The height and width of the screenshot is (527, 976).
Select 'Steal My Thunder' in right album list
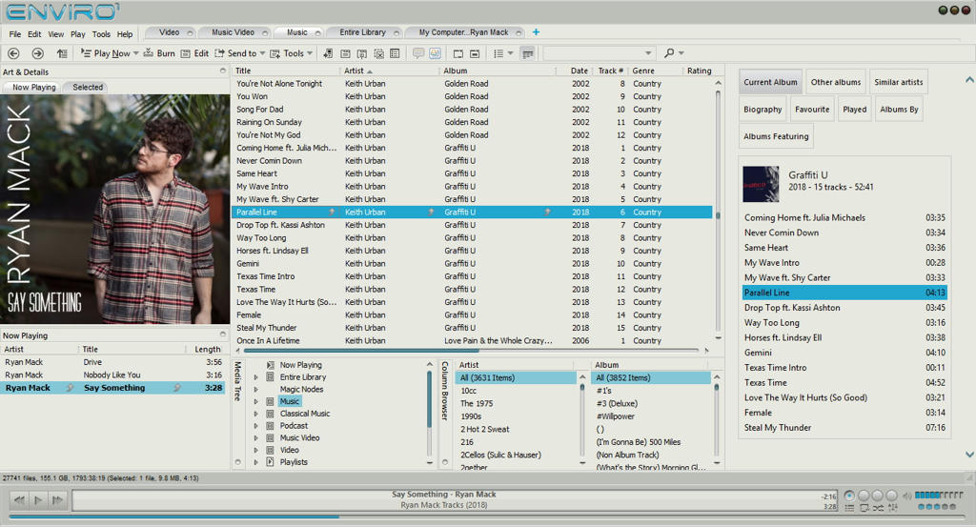pos(844,428)
